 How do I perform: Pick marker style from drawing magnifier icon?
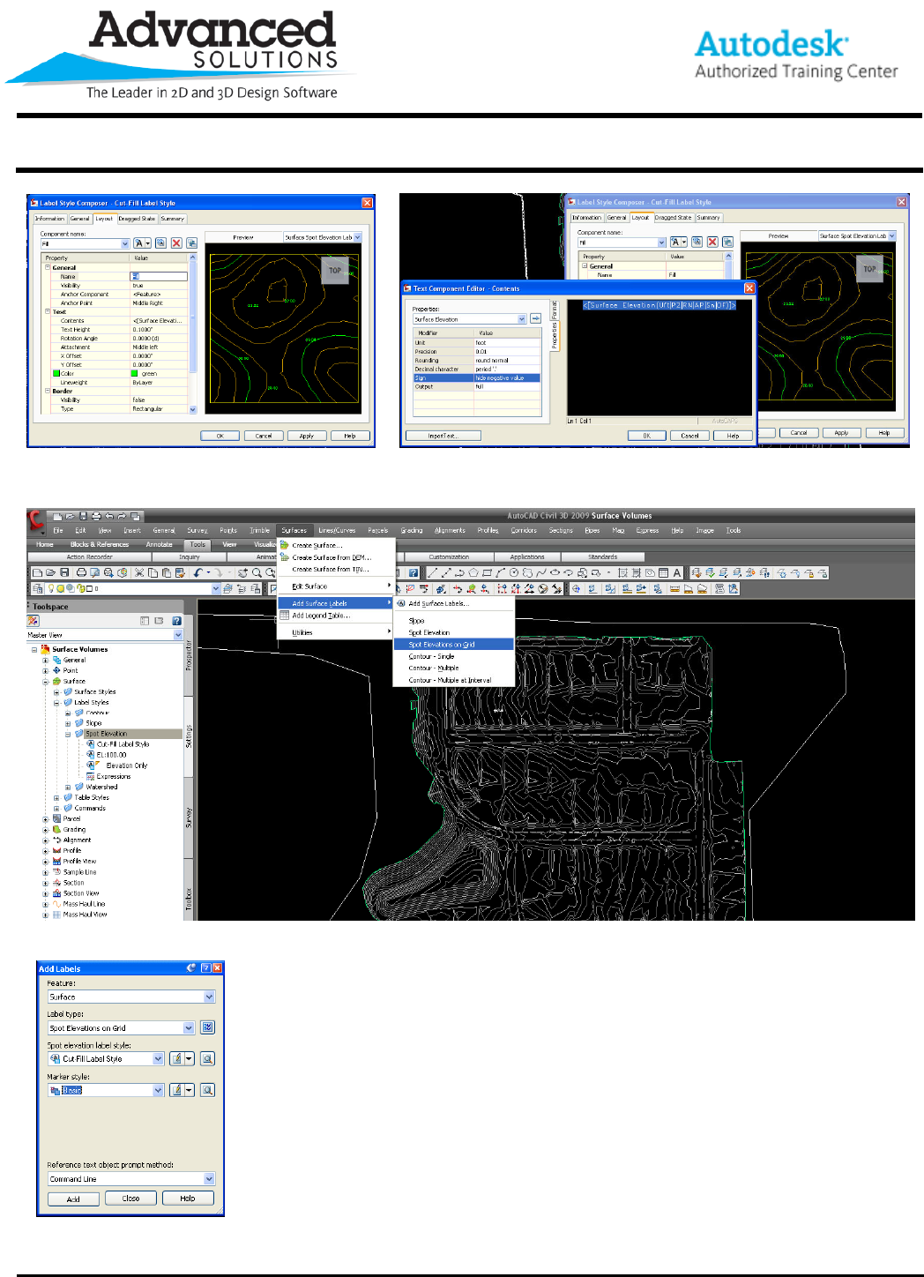[x=208, y=1090]
